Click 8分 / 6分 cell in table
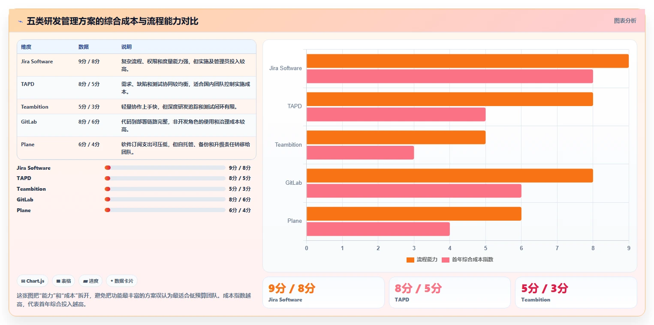 click(89, 122)
